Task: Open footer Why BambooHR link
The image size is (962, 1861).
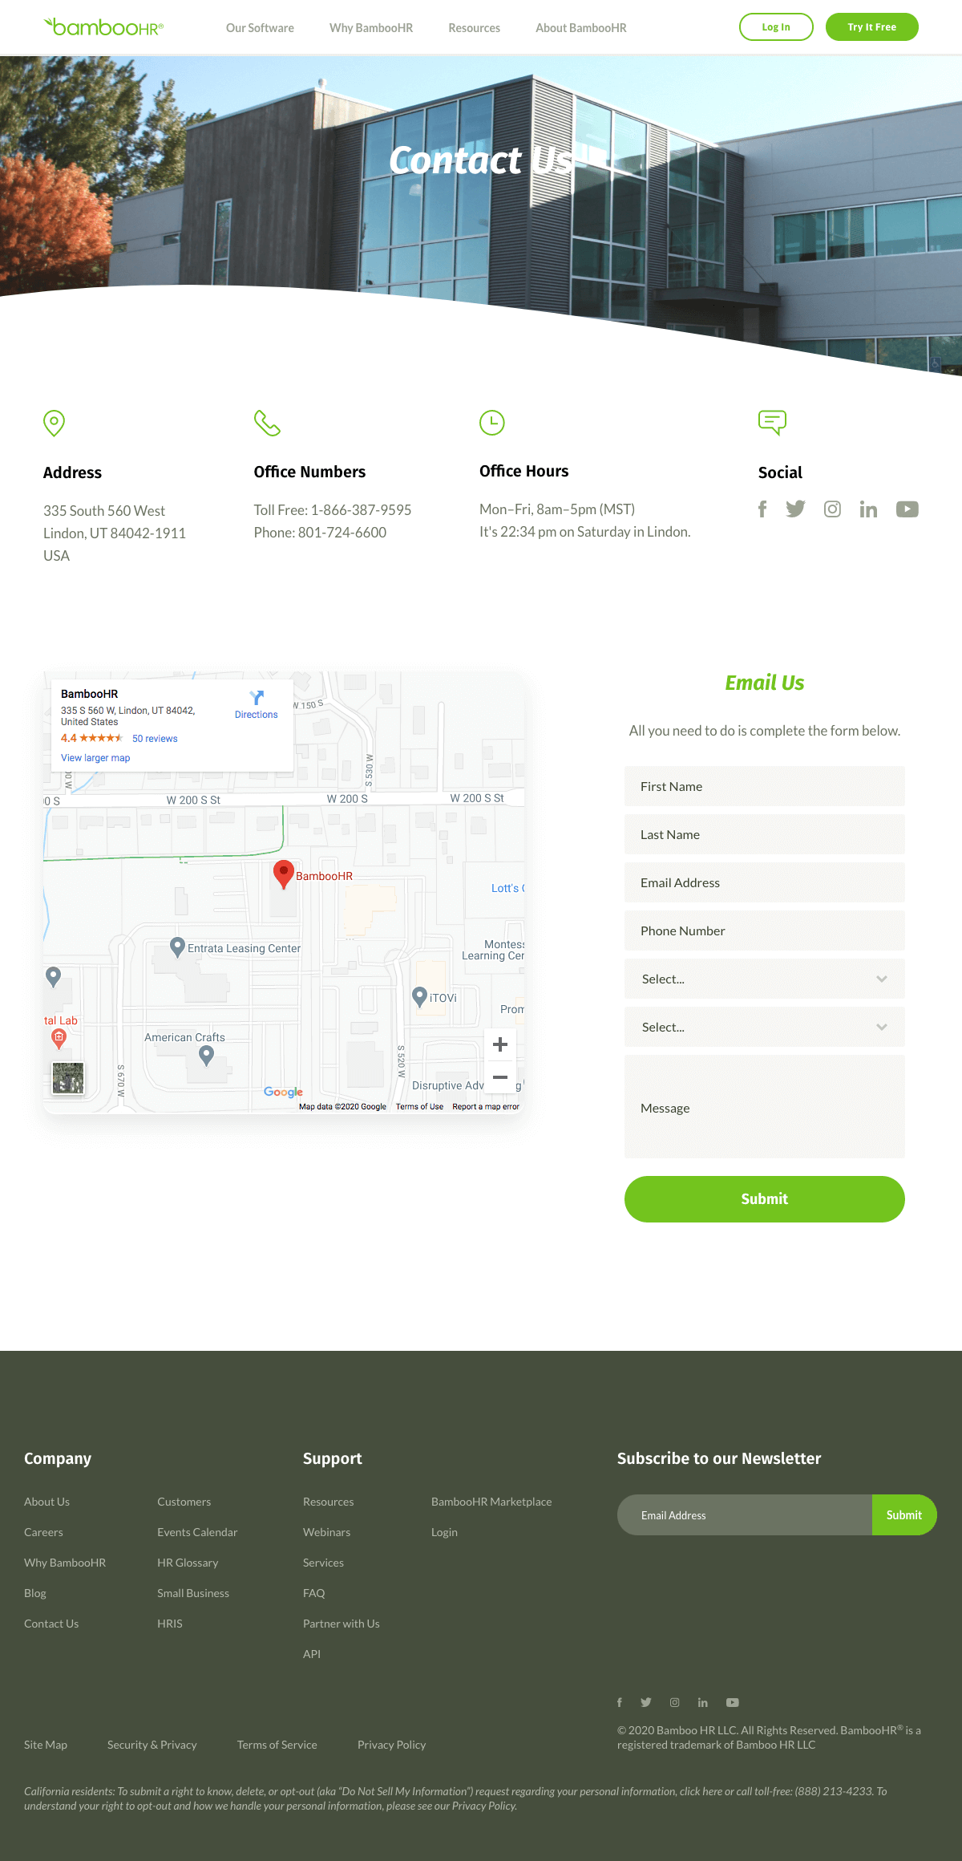Action: click(x=65, y=1563)
